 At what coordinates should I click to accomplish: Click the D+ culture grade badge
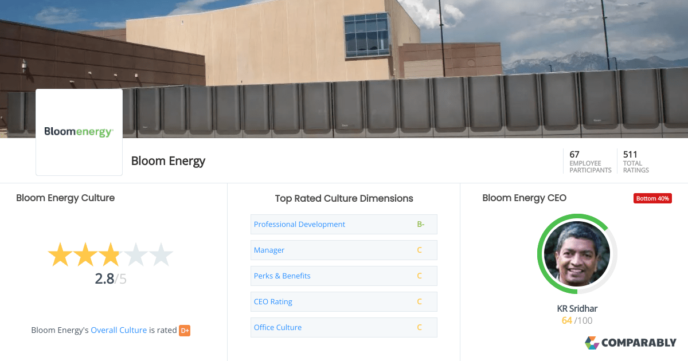pyautogui.click(x=185, y=330)
